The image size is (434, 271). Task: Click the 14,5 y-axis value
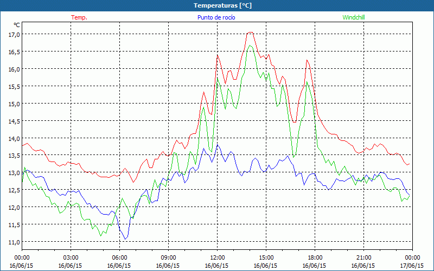[x=15, y=121]
